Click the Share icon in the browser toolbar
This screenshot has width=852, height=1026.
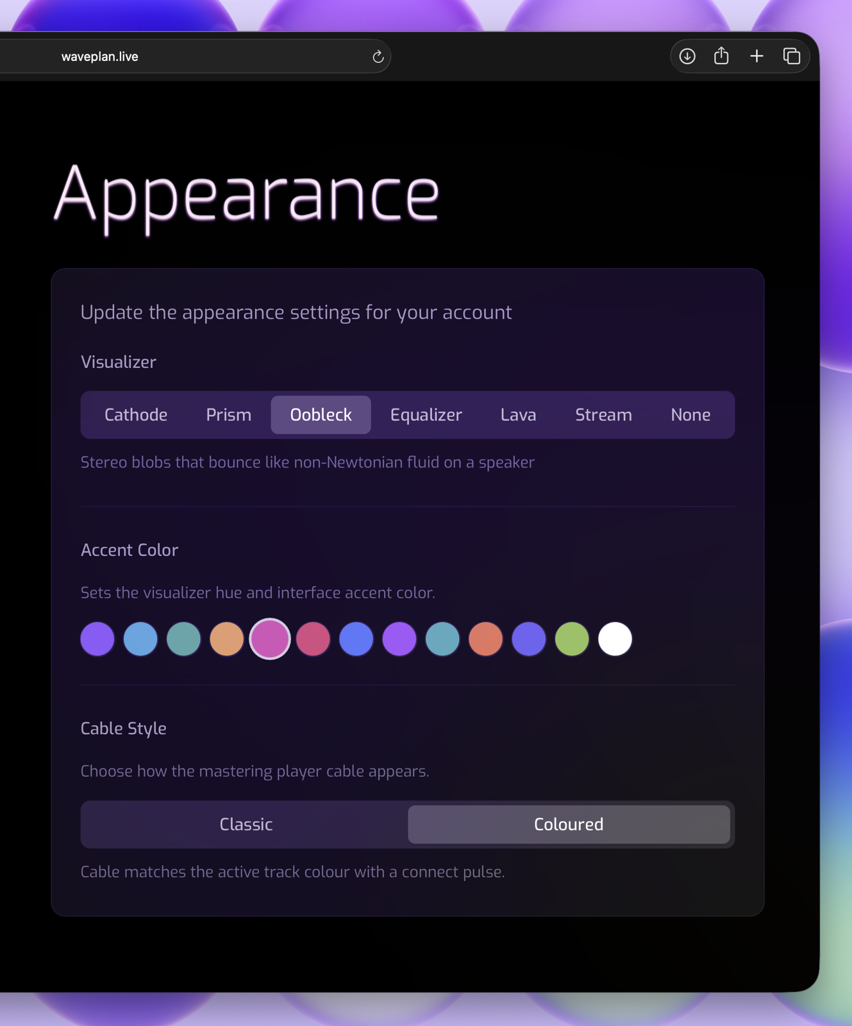pos(721,56)
